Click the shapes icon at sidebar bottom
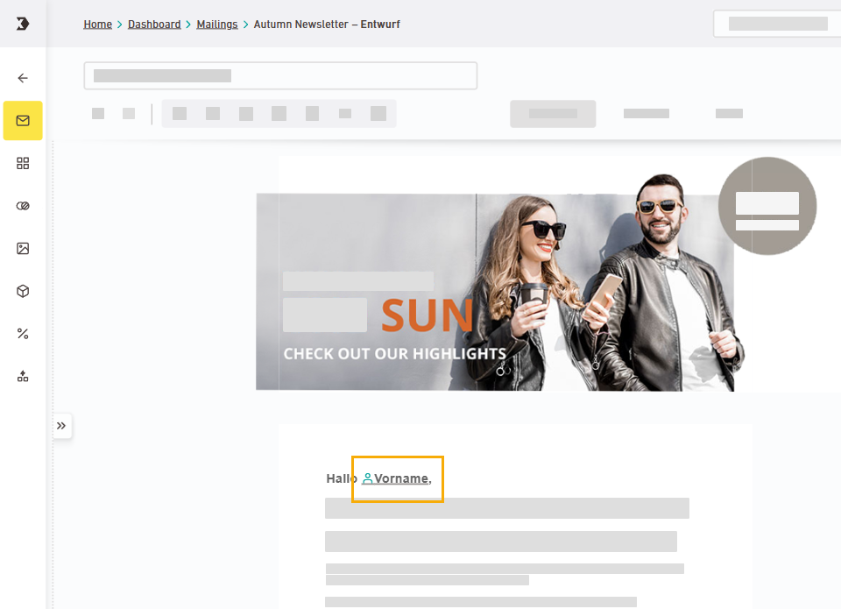 (x=23, y=376)
